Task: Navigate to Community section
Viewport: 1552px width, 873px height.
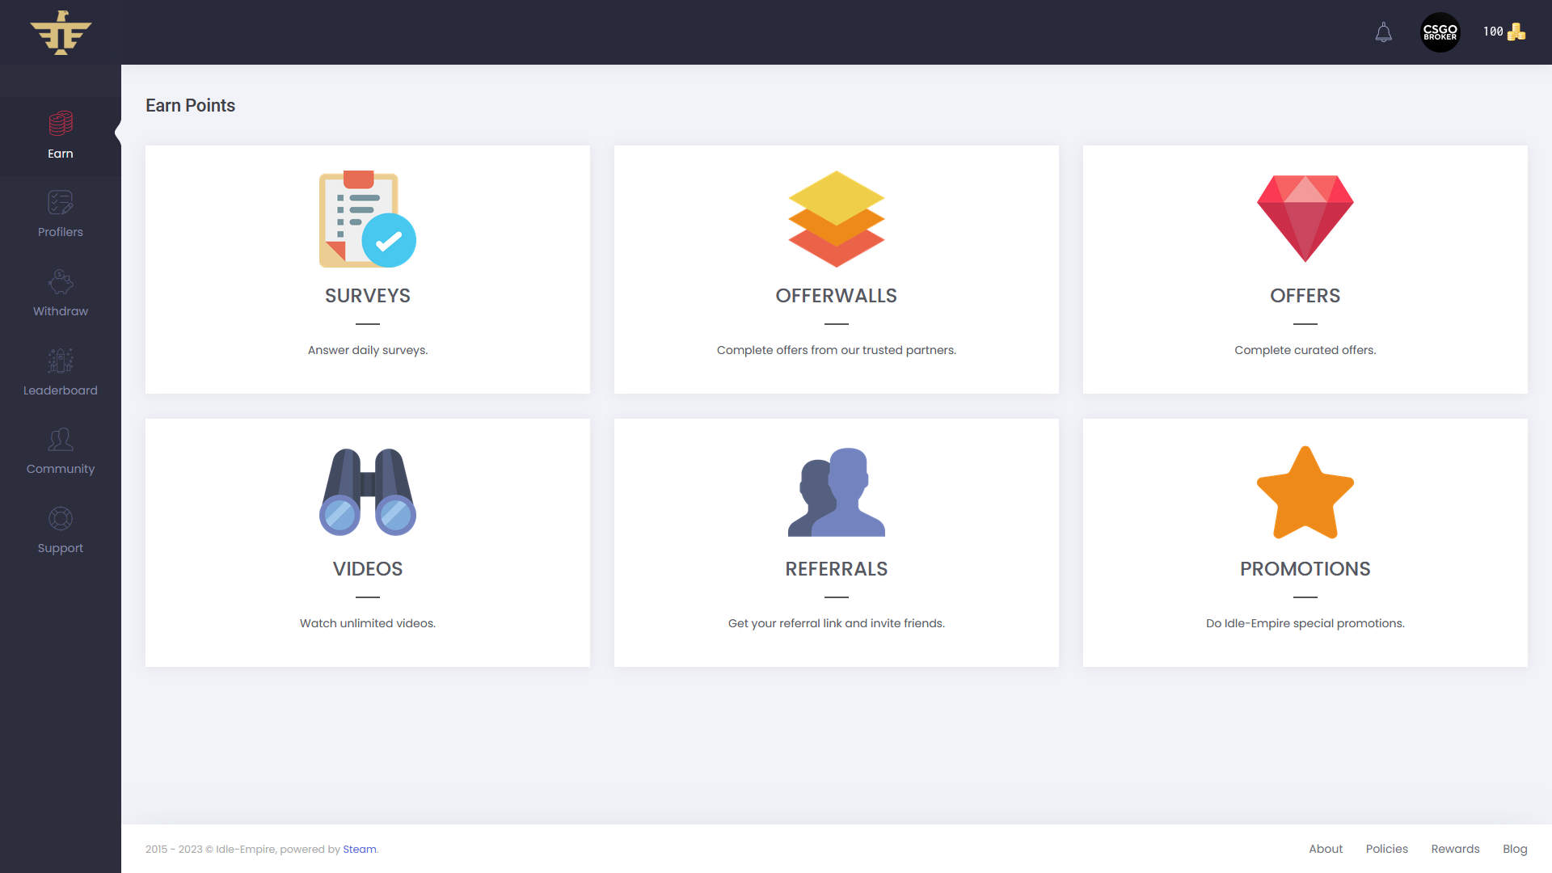Action: [61, 451]
